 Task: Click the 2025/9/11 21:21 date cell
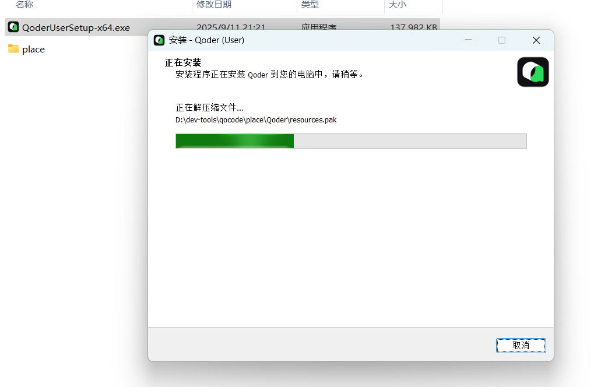click(231, 27)
